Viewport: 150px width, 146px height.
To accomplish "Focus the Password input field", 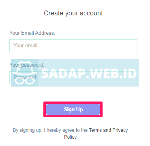I will point(73,78).
